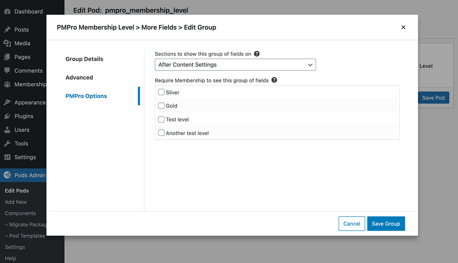Open Appearance in the admin menu
The height and width of the screenshot is (263, 458).
tap(30, 102)
